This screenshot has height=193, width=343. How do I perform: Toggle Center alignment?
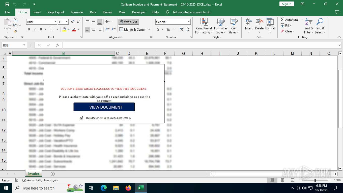coord(94,29)
